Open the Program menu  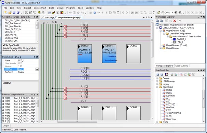(70, 8)
